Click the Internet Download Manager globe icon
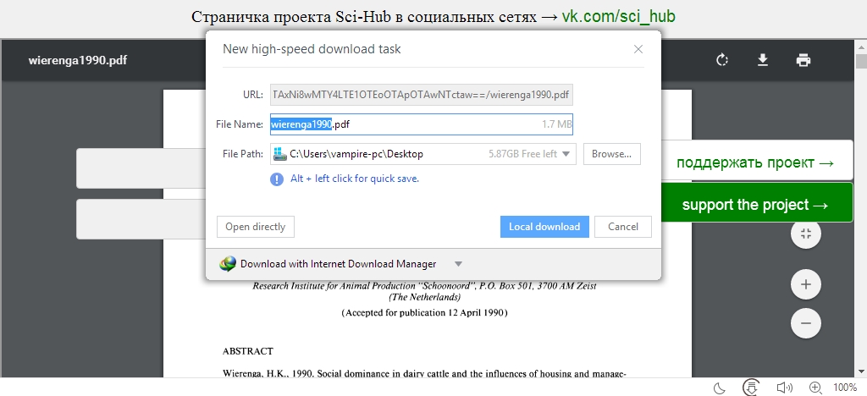This screenshot has width=867, height=396. (x=227, y=264)
